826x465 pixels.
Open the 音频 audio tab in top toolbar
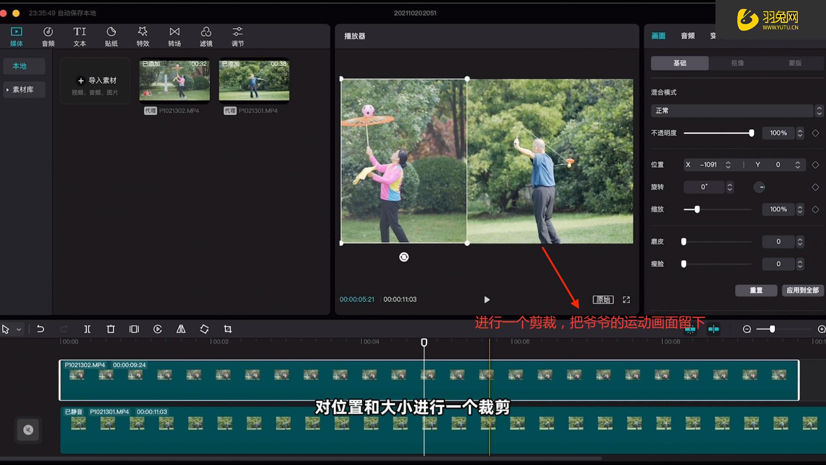click(48, 37)
